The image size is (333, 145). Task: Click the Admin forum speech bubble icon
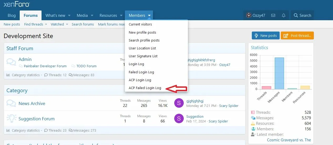tap(11, 62)
